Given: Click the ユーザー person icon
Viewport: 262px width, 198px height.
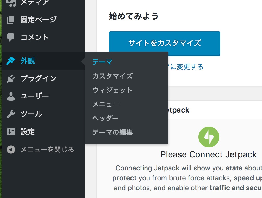Looking at the screenshot, I should [11, 96].
